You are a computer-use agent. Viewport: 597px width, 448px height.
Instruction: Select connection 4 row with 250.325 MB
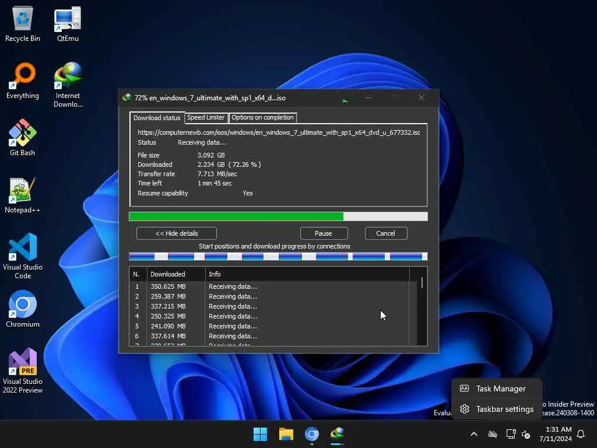(x=269, y=316)
